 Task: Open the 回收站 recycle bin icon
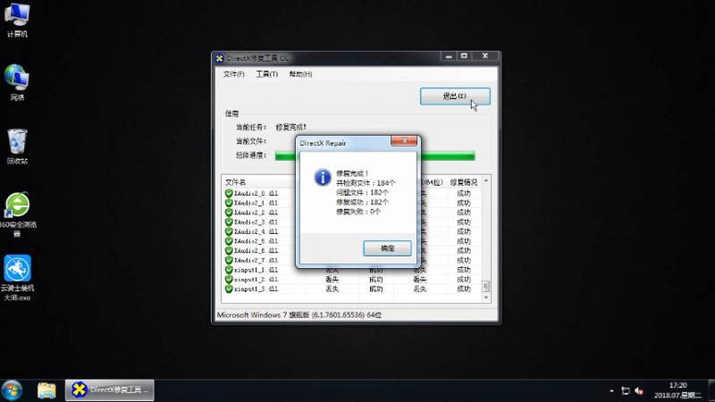click(x=17, y=147)
